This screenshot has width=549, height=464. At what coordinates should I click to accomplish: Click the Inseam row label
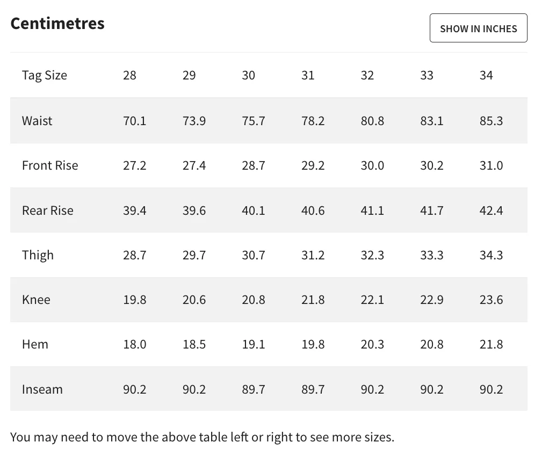pyautogui.click(x=42, y=389)
